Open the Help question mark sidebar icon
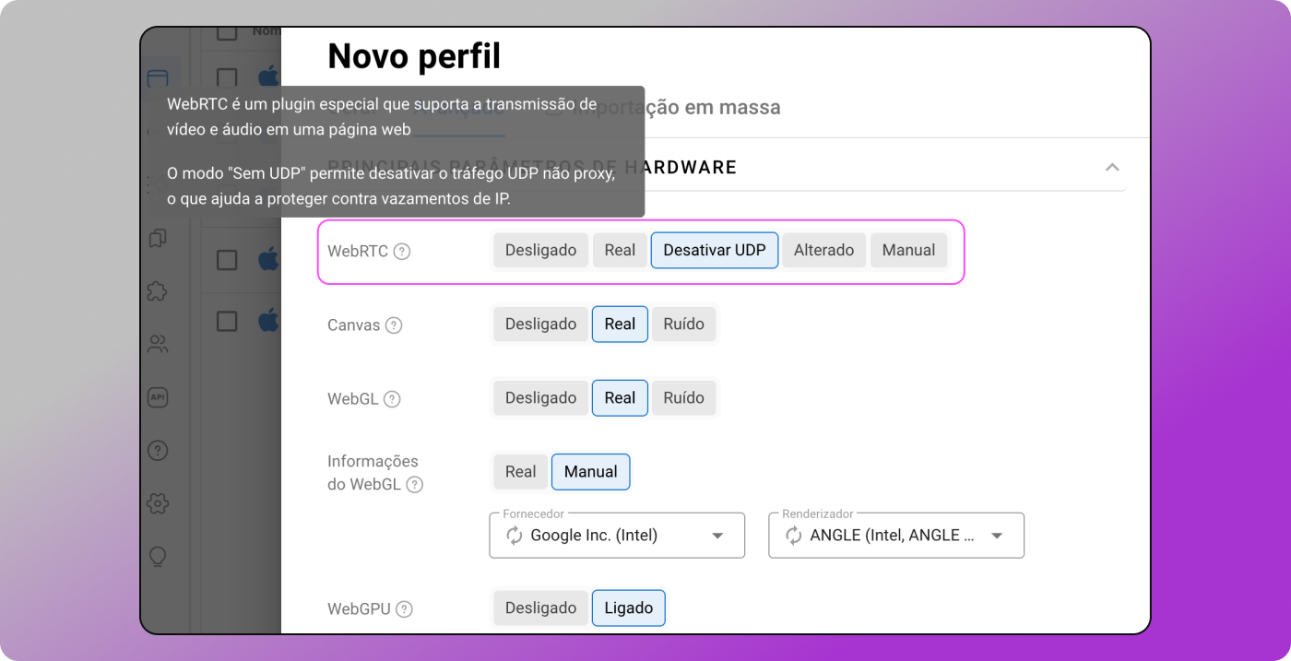Screen dimensions: 1291x661 158,450
